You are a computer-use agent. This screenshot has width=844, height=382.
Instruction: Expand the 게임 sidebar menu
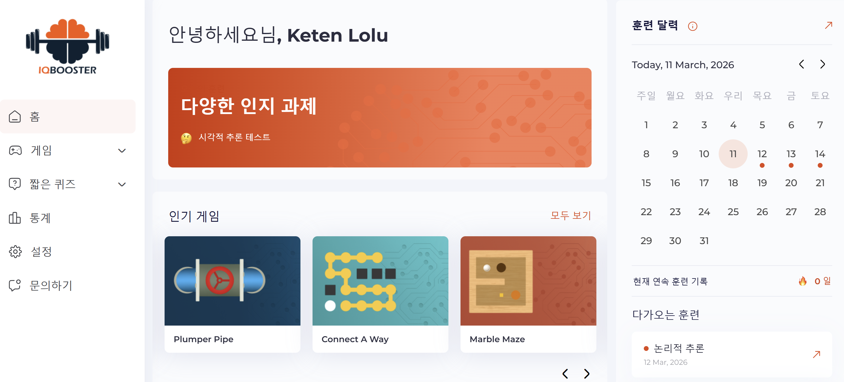[x=122, y=151]
